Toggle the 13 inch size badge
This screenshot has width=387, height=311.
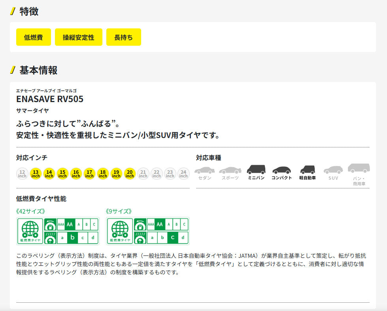click(x=36, y=173)
